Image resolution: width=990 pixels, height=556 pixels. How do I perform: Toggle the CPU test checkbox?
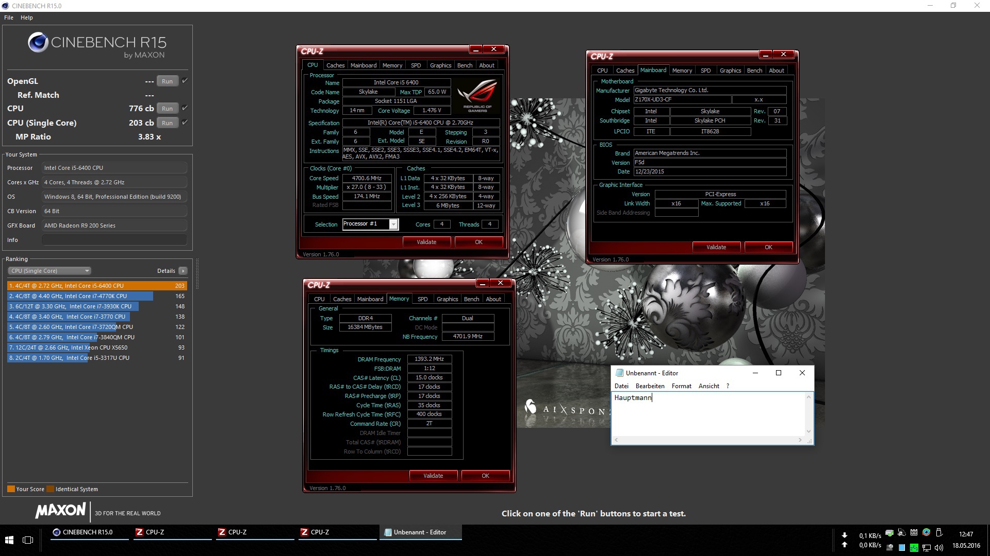tap(185, 108)
